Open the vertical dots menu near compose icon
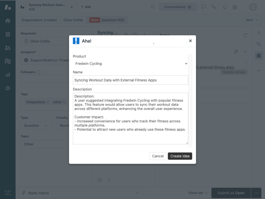The height and width of the screenshot is (199, 265). (109, 180)
